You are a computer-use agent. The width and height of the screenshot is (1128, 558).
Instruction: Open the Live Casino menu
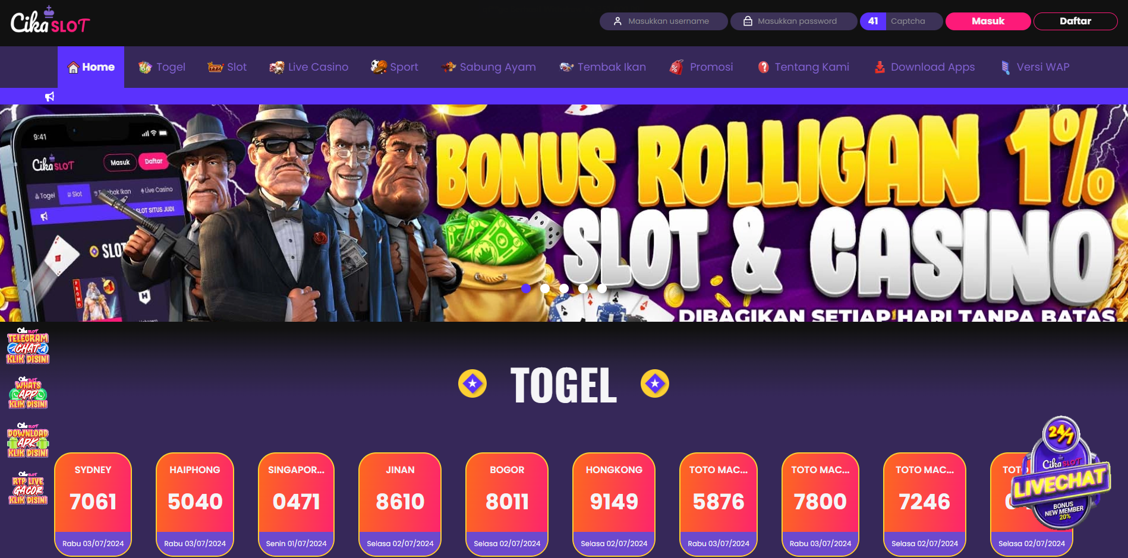tap(309, 67)
